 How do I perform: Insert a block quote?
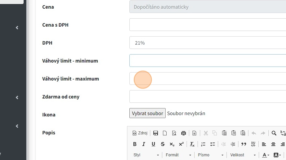click(x=244, y=144)
